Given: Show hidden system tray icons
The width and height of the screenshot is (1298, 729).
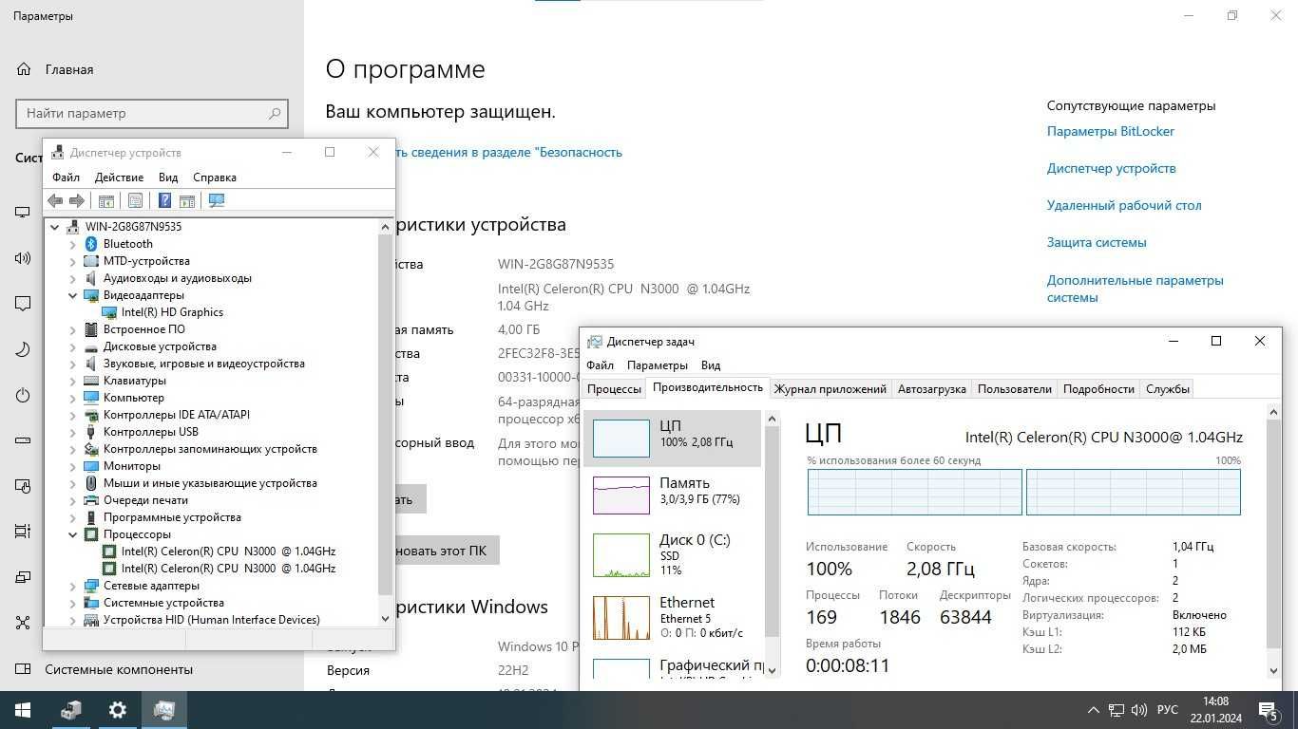Looking at the screenshot, I should coord(1094,710).
